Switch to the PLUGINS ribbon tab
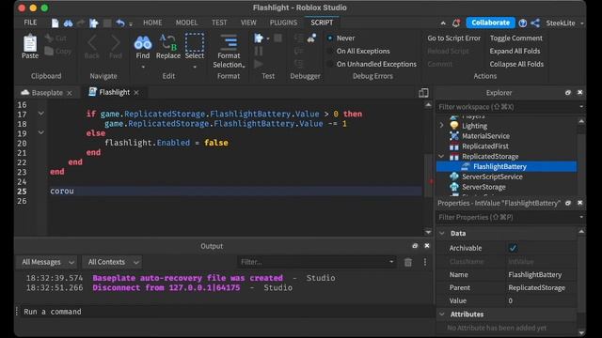 (283, 23)
